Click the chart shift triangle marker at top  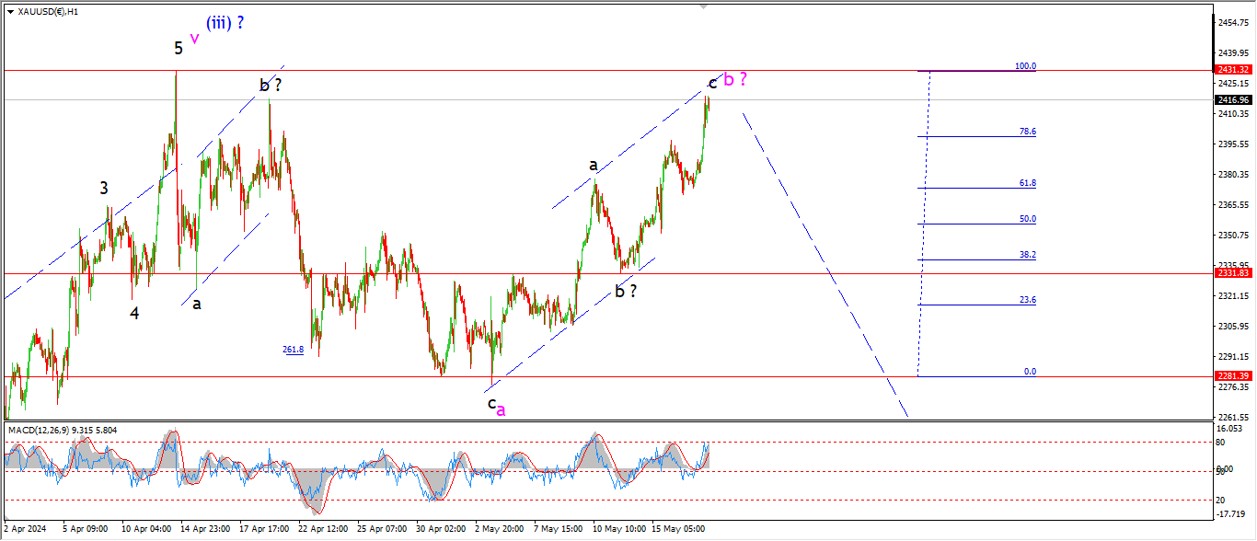705,6
